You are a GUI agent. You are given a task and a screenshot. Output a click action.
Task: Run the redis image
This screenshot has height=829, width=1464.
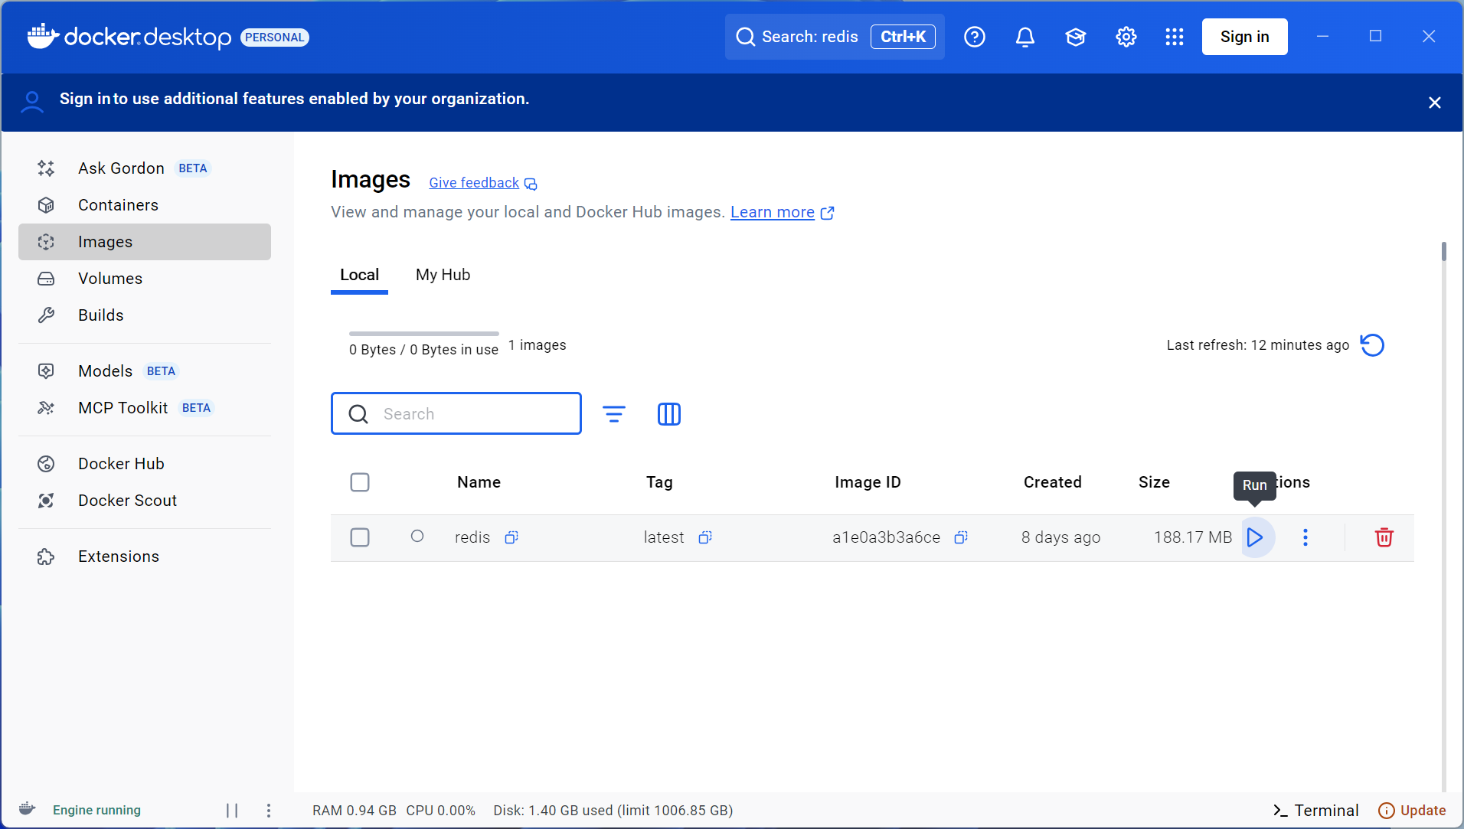(x=1255, y=537)
